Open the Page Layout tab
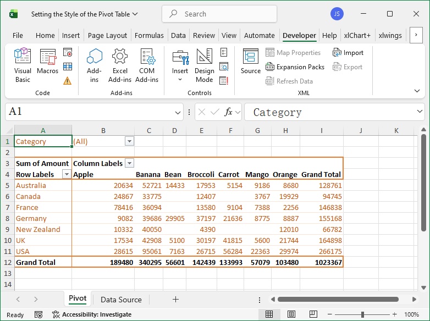The image size is (430, 321). click(107, 35)
